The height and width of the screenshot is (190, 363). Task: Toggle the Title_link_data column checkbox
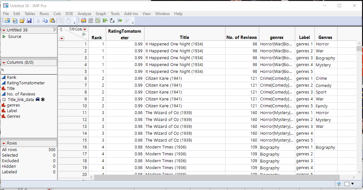point(3,99)
